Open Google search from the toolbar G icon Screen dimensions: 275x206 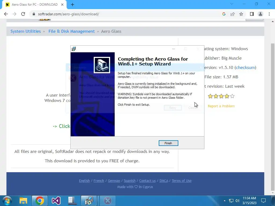224,14
